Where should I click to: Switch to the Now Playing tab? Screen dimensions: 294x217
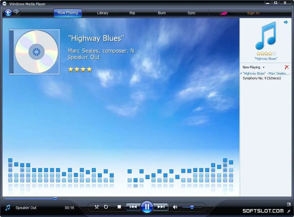[68, 13]
